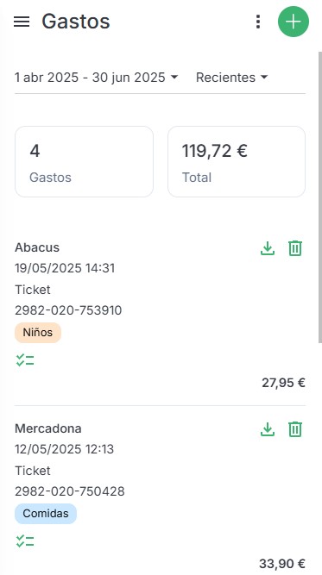Select the Comidas category tag
This screenshot has width=322, height=575.
click(x=46, y=514)
